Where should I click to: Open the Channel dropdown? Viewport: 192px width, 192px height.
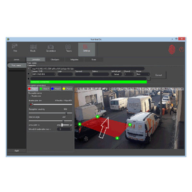129,74
